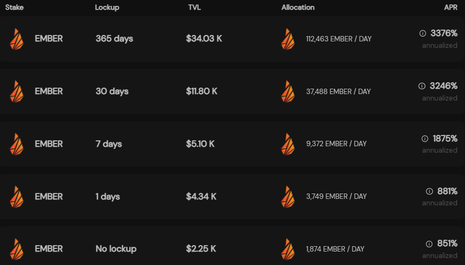465x265 pixels.
Task: Click the Allocation column header
Action: pyautogui.click(x=298, y=8)
